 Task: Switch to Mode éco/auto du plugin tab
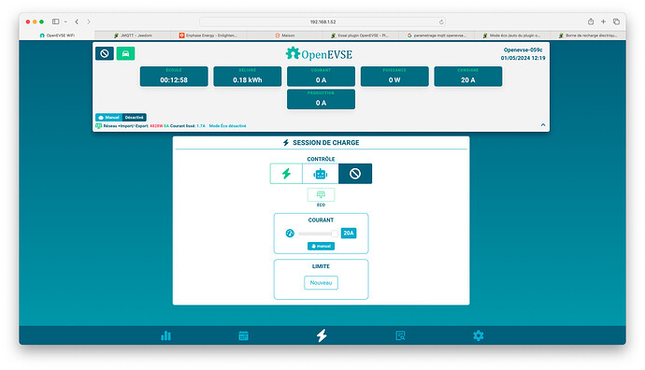[512, 36]
